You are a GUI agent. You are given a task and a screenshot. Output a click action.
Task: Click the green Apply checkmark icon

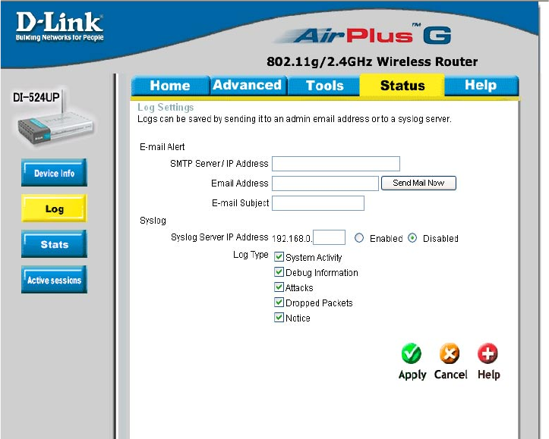[x=412, y=354]
